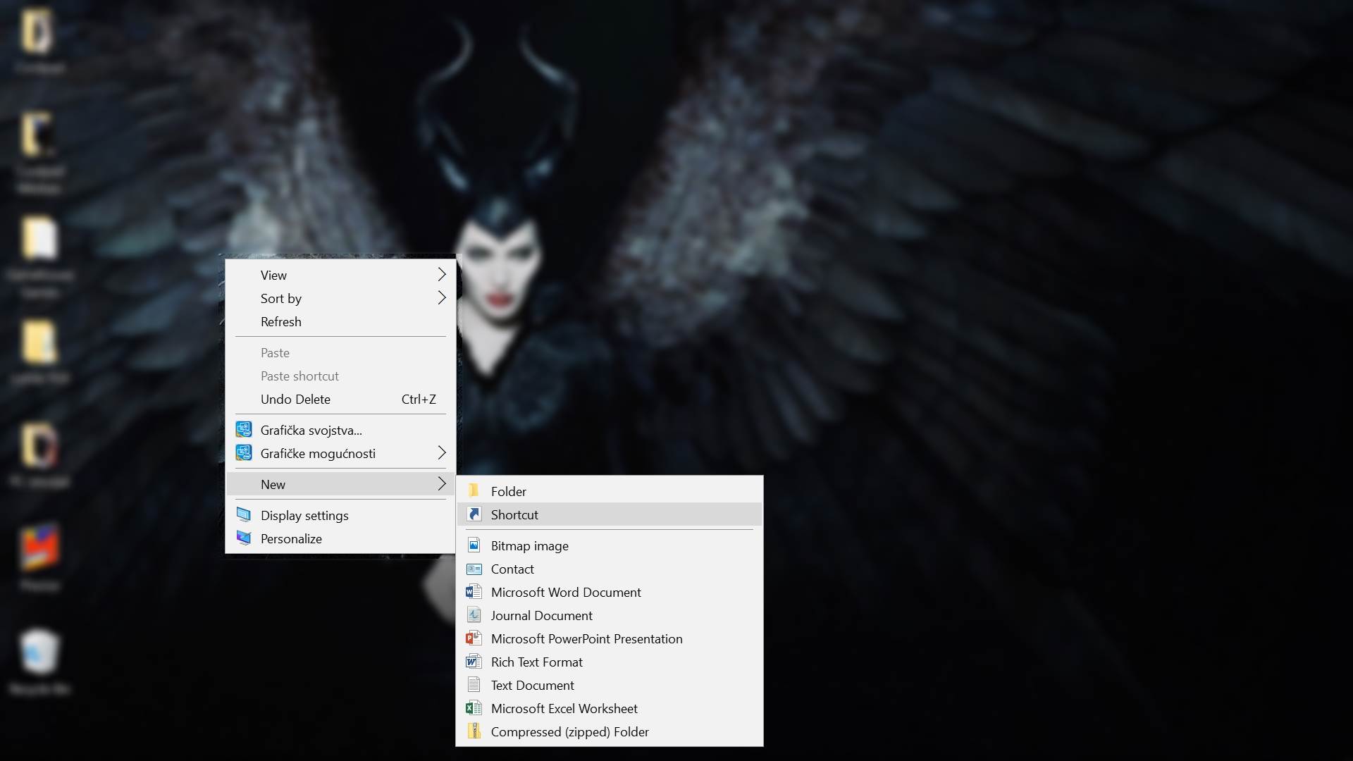This screenshot has height=761, width=1353.
Task: Select Contact in the New submenu
Action: click(512, 569)
